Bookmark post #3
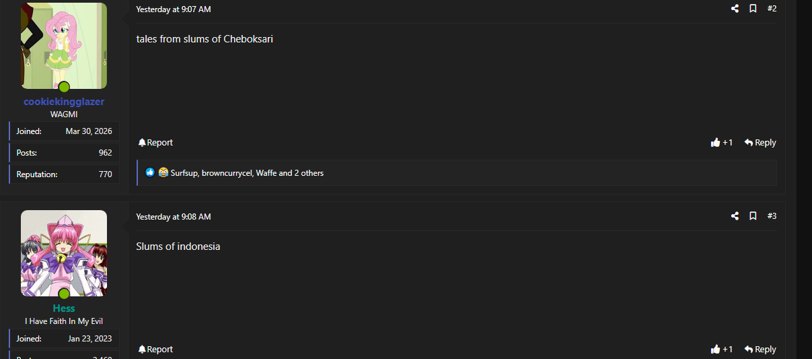 click(753, 216)
